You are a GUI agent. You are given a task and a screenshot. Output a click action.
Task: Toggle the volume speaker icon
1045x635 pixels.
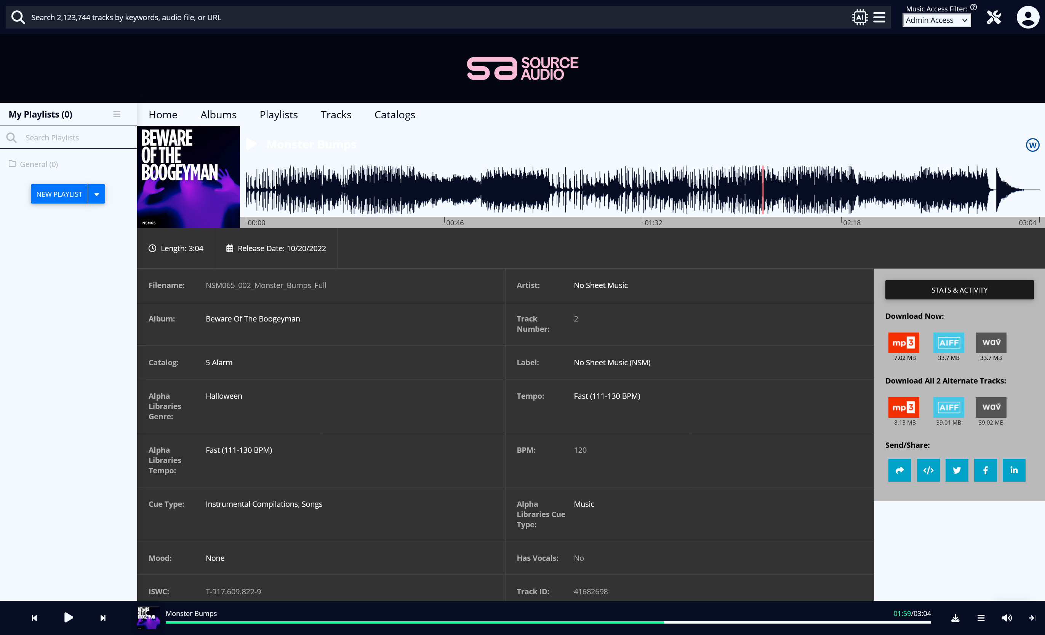click(x=1007, y=618)
